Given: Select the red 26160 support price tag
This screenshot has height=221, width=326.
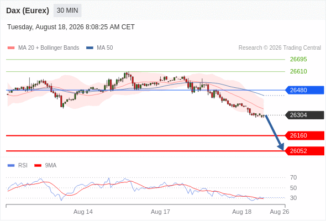Looking at the screenshot, I should (x=304, y=135).
